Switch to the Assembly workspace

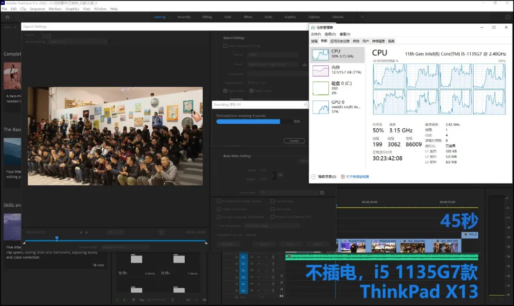point(184,17)
